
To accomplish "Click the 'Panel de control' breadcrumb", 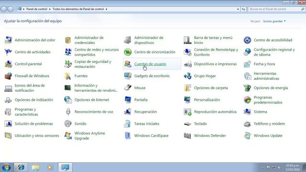I will pos(37,9).
